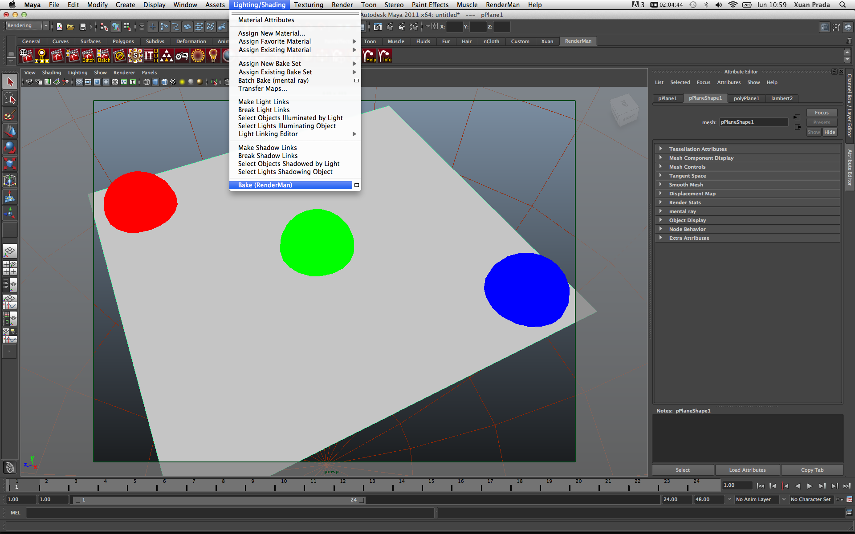Choose Bake (RenderMan) menu entry
855x534 pixels.
[290, 185]
